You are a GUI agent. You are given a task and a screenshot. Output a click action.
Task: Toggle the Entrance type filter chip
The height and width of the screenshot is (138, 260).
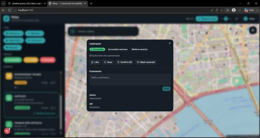coord(14,33)
